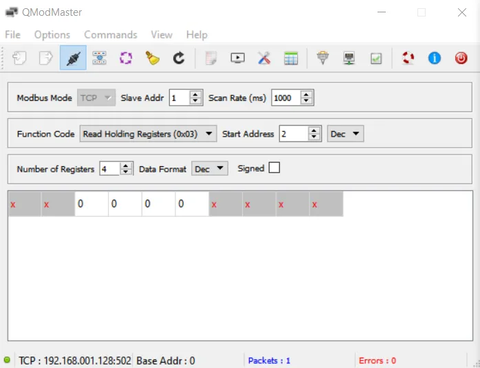Screen dimensions: 480x368
Task: Click the broom Clear icon
Action: click(x=152, y=58)
